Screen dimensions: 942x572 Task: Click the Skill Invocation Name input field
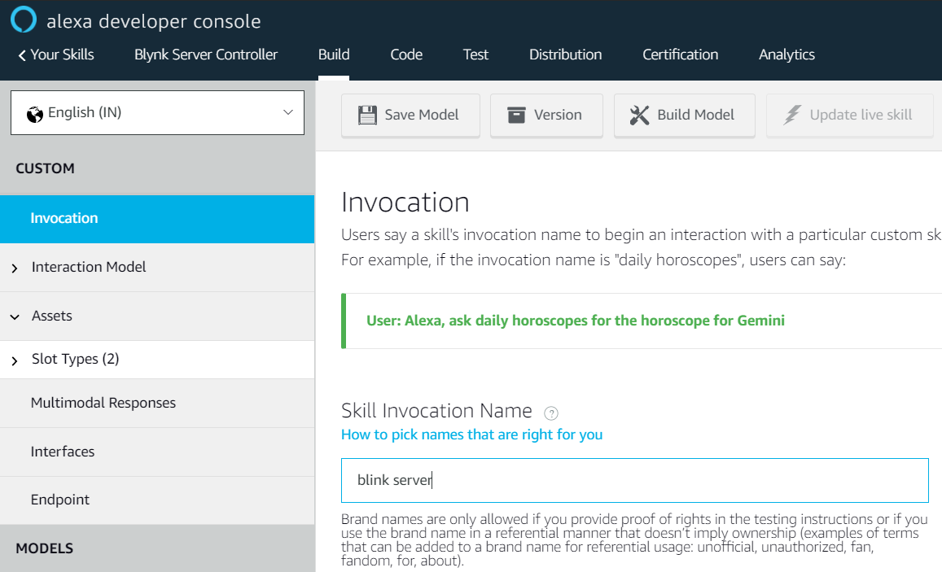point(634,480)
